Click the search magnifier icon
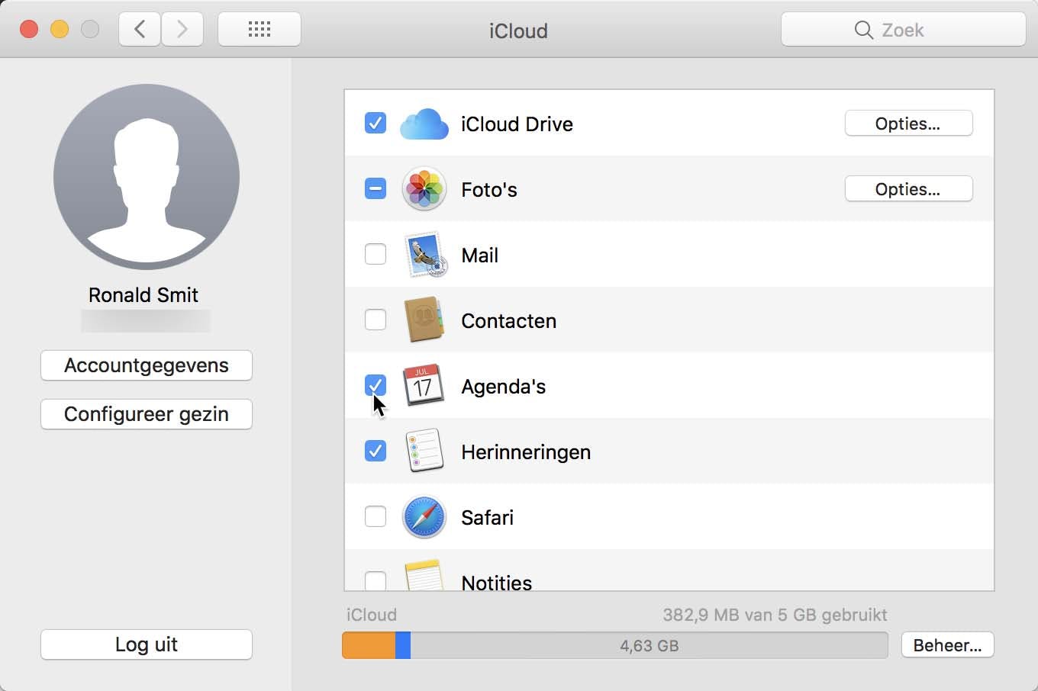The height and width of the screenshot is (691, 1038). 863,30
